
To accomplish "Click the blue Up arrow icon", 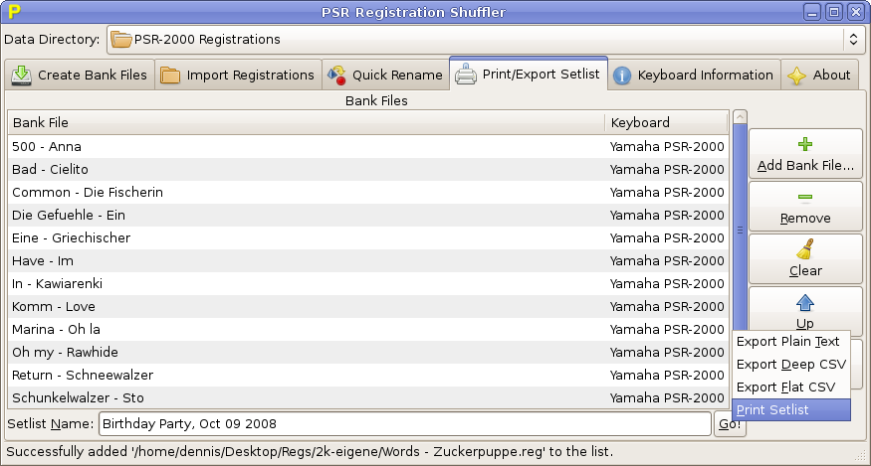I will (805, 303).
